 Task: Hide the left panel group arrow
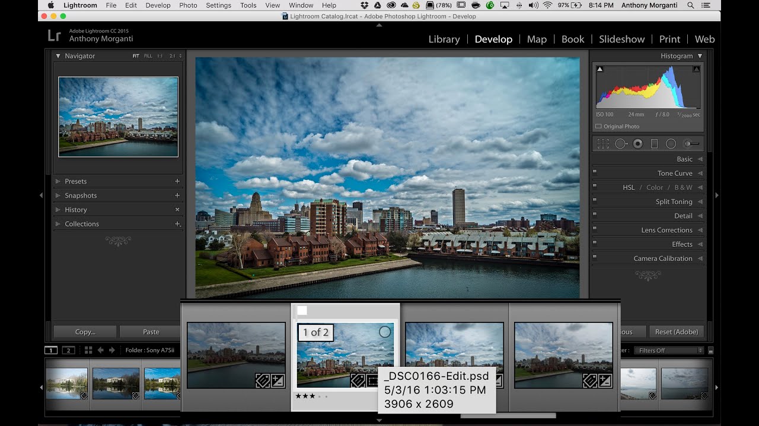[x=41, y=195]
